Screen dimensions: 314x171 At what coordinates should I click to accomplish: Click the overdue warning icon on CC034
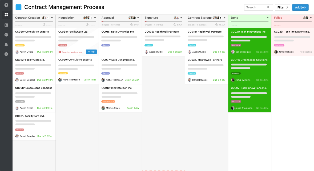click(x=59, y=52)
